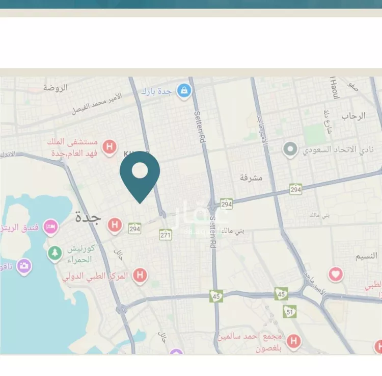Click the 'النسيم' district label
Viewport: 382px width, 376px height.
[x=366, y=256]
